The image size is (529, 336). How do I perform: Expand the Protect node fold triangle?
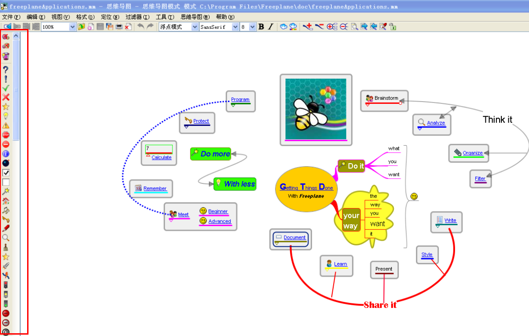[186, 127]
